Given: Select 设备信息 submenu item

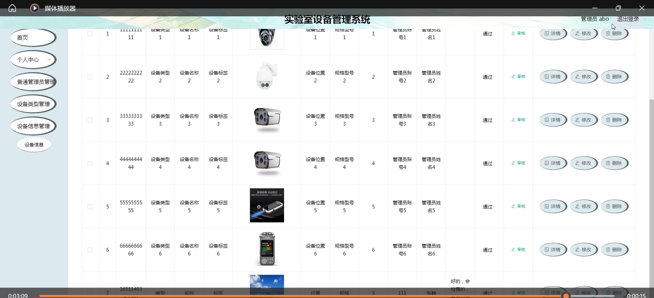Looking at the screenshot, I should coord(34,145).
